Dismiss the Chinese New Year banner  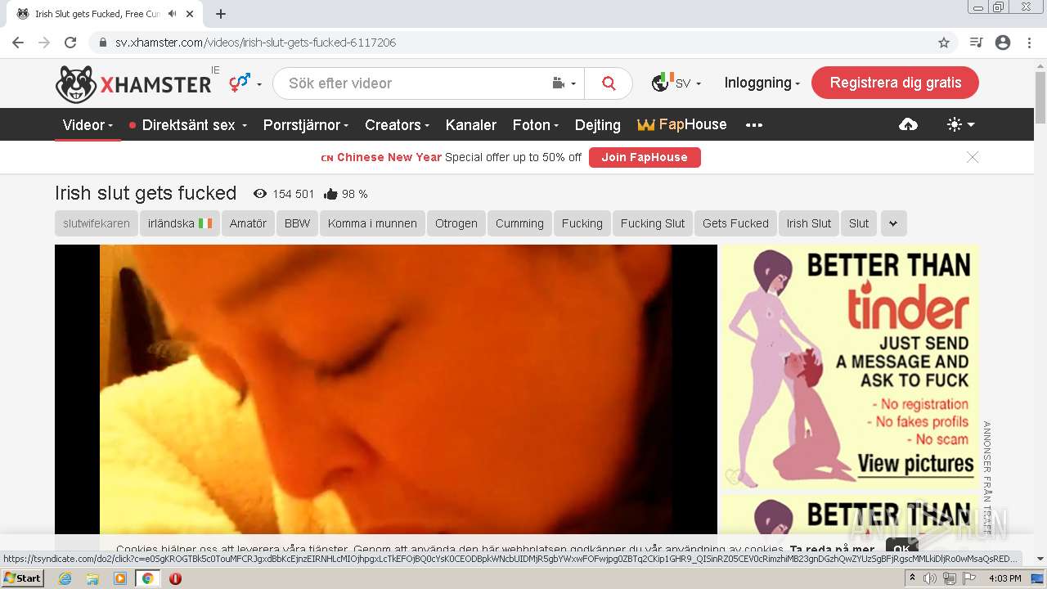973,157
